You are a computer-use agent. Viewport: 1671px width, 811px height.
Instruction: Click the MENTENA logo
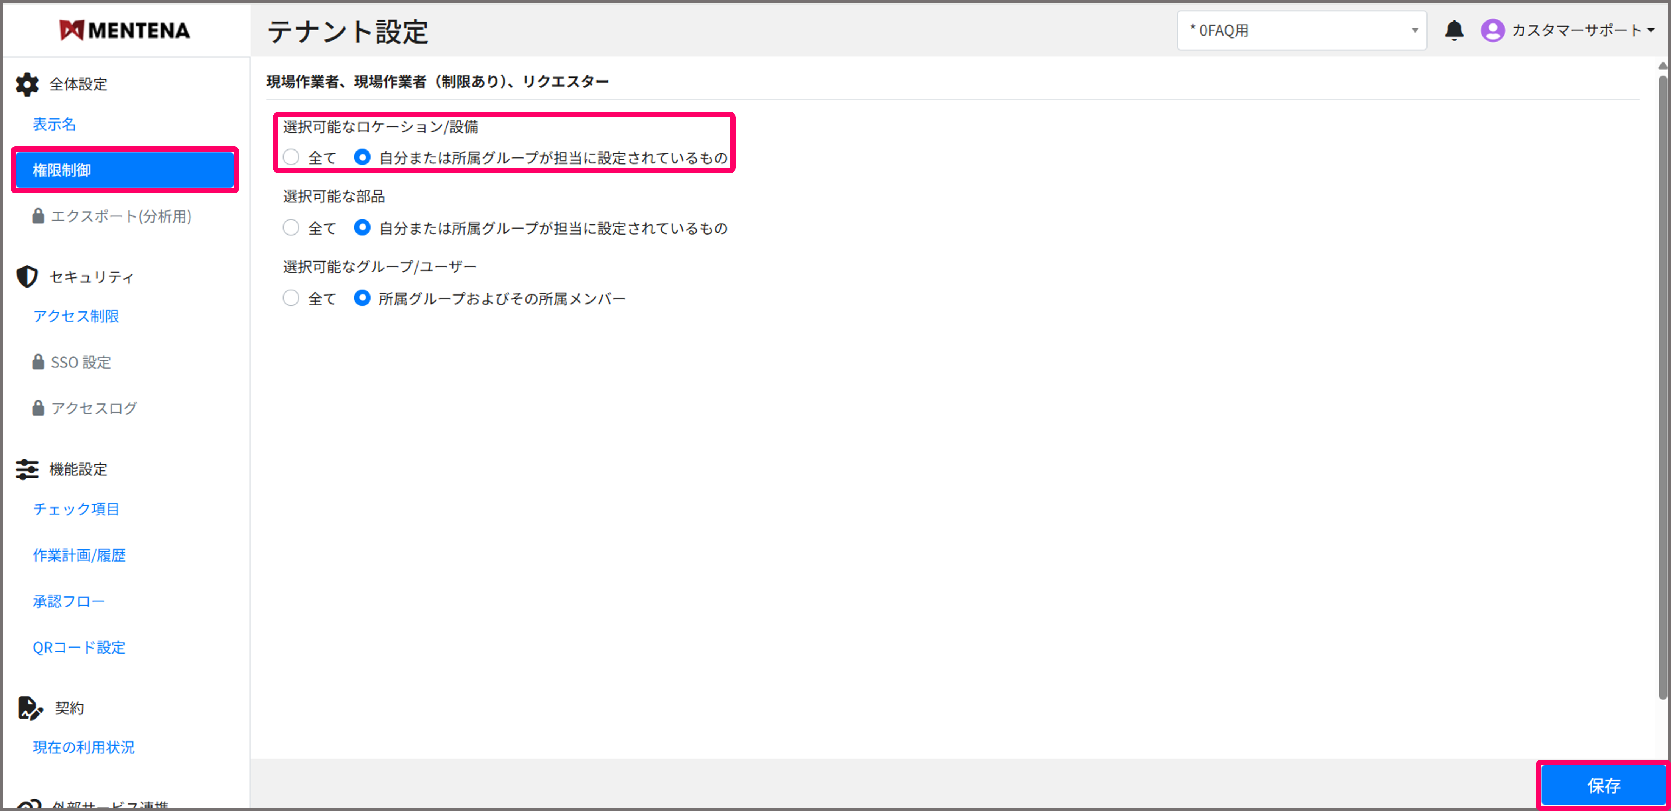(125, 30)
